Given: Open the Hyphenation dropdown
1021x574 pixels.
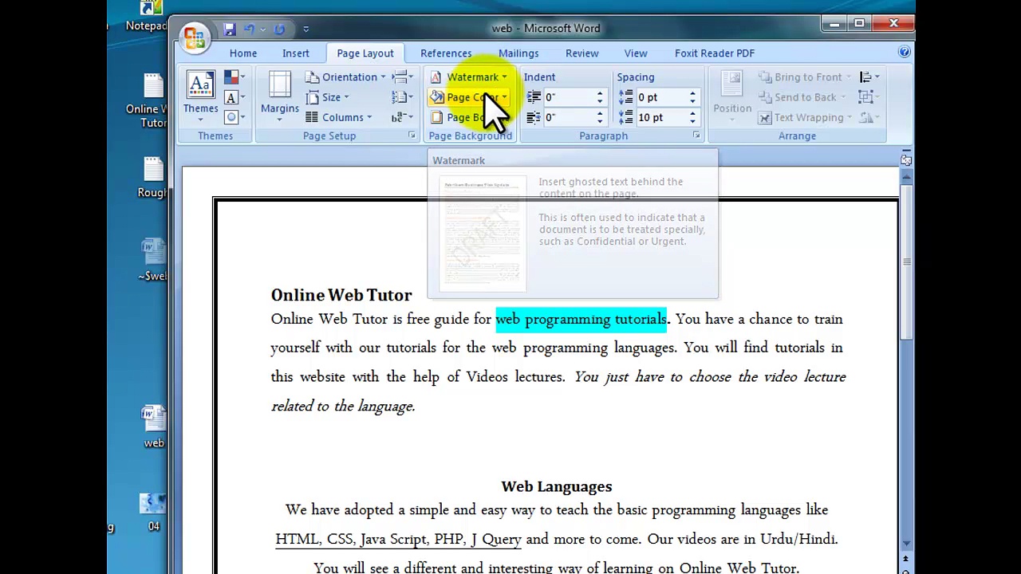Looking at the screenshot, I should pyautogui.click(x=403, y=117).
